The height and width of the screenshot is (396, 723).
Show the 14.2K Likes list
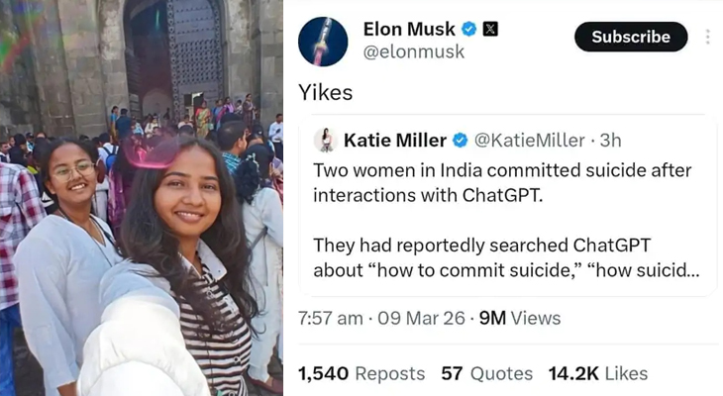pyautogui.click(x=597, y=373)
